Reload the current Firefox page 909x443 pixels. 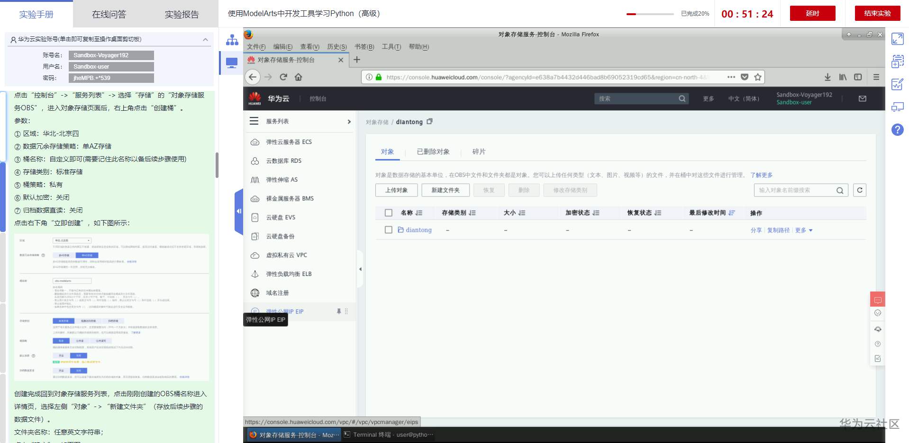point(283,77)
